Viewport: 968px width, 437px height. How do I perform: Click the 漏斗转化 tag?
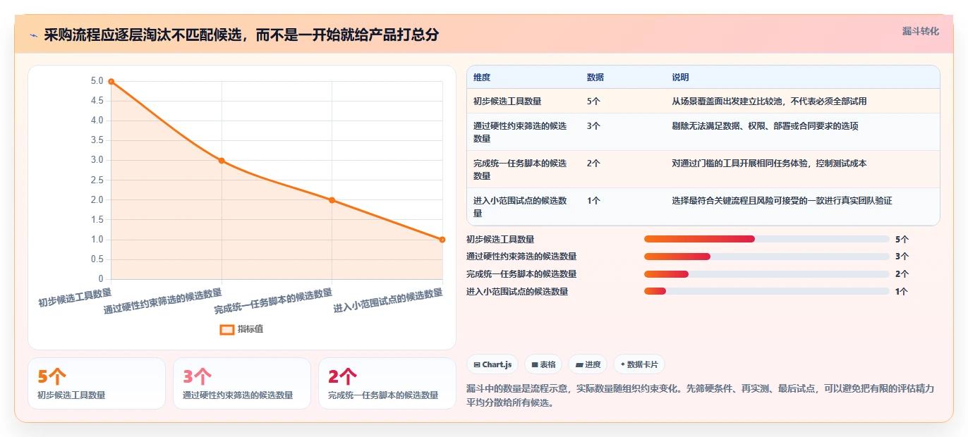coord(920,32)
